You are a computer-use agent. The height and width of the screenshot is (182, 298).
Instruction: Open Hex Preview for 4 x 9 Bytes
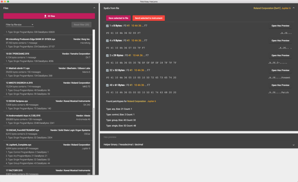point(280,41)
